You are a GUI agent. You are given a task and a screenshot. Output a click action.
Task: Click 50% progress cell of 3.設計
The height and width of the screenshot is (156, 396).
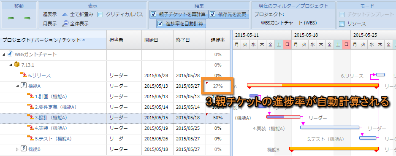[218, 118]
